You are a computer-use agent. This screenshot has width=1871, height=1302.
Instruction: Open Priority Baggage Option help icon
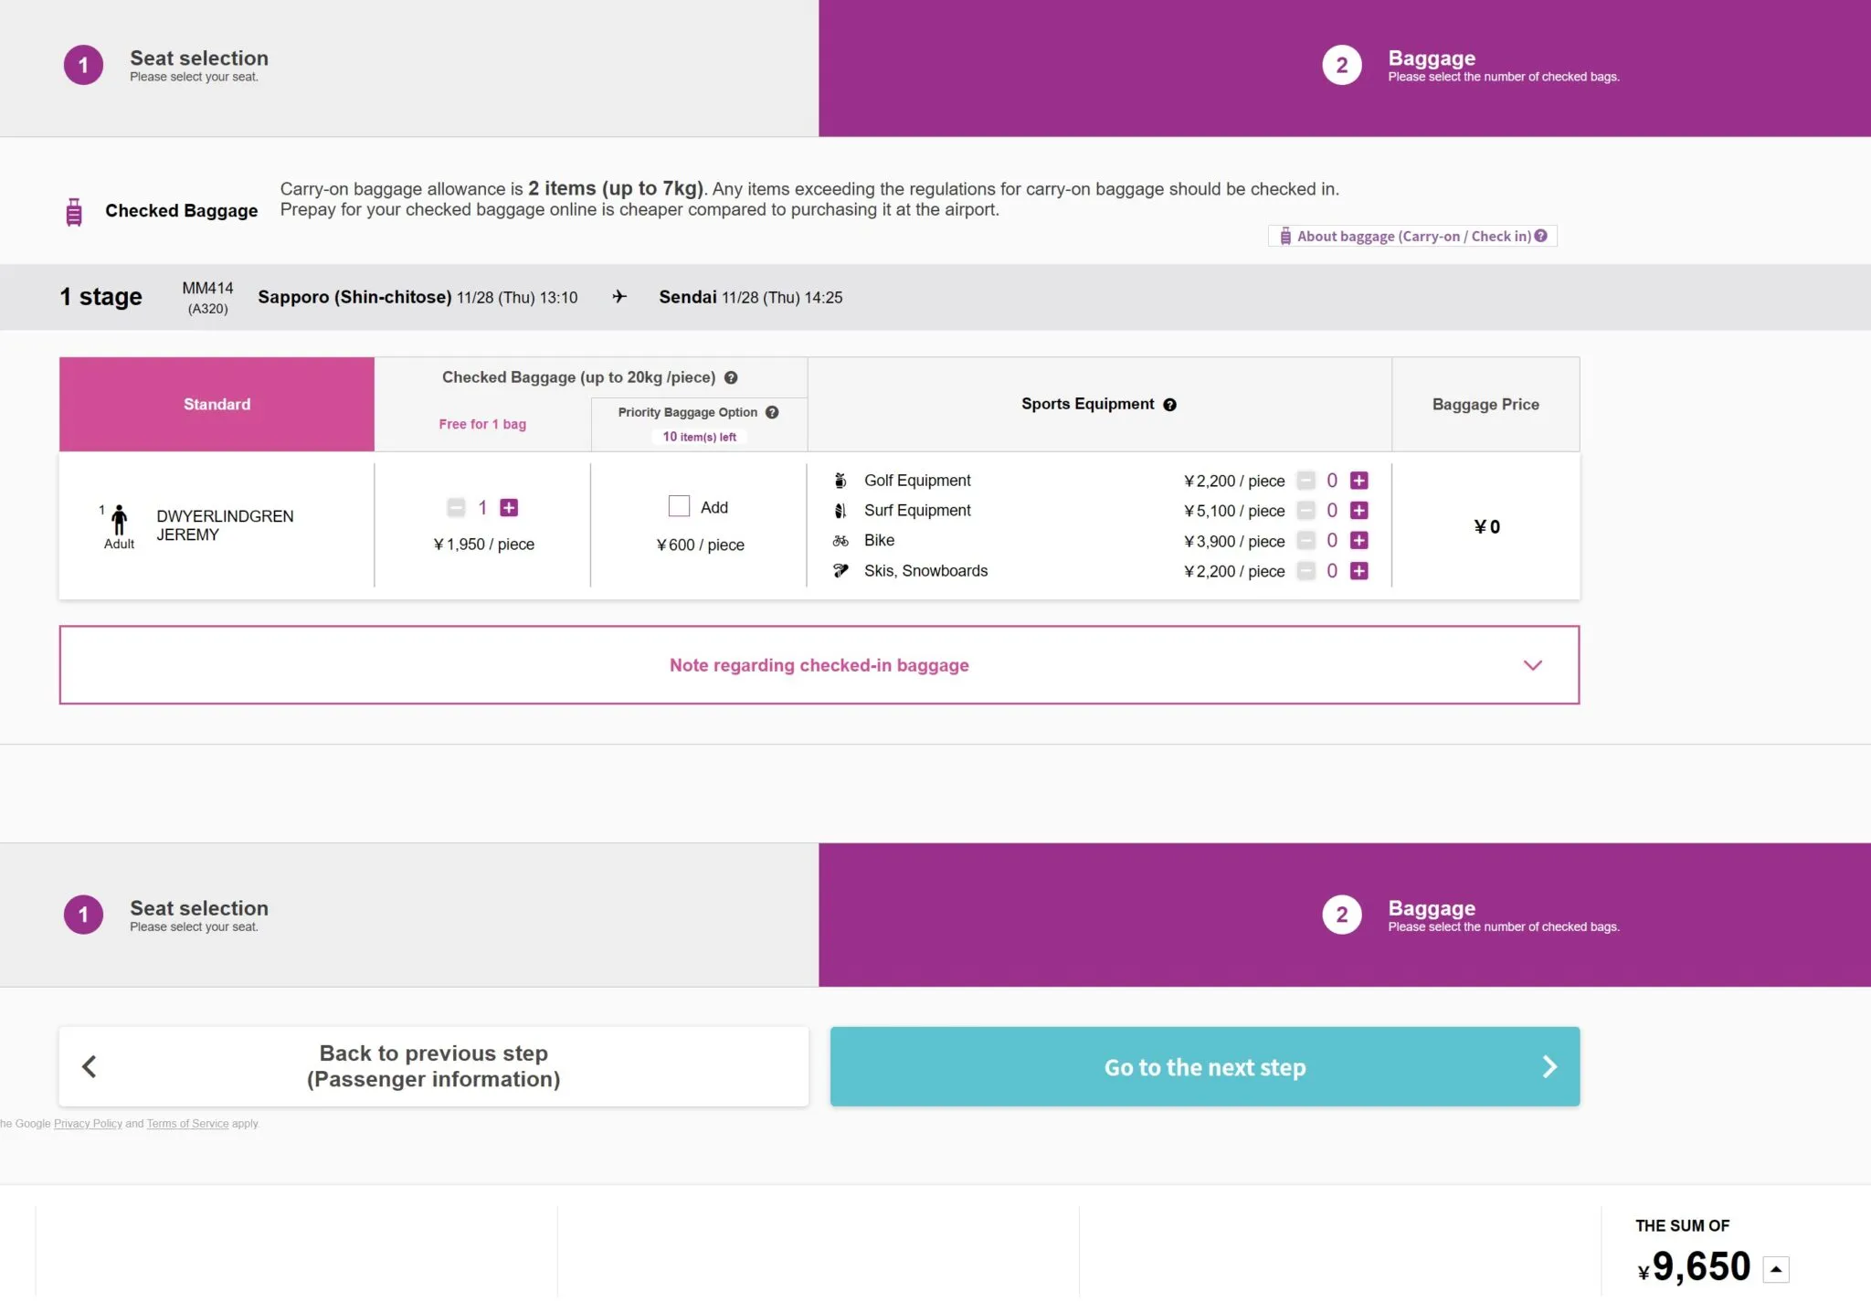coord(772,412)
